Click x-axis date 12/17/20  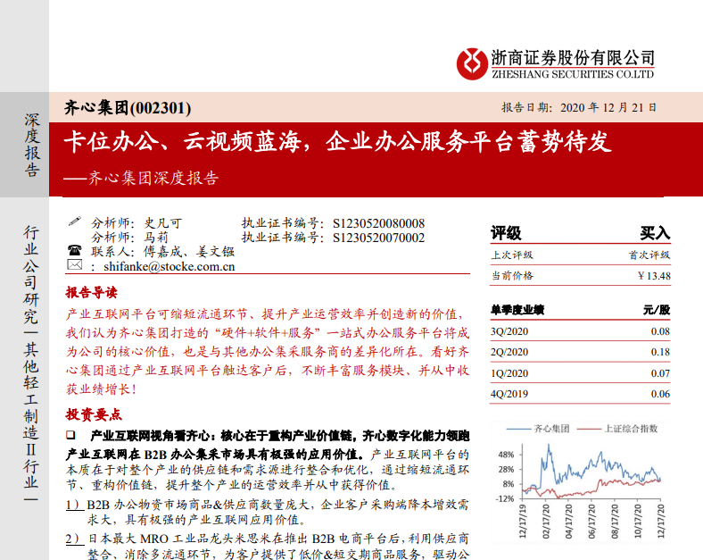661,521
